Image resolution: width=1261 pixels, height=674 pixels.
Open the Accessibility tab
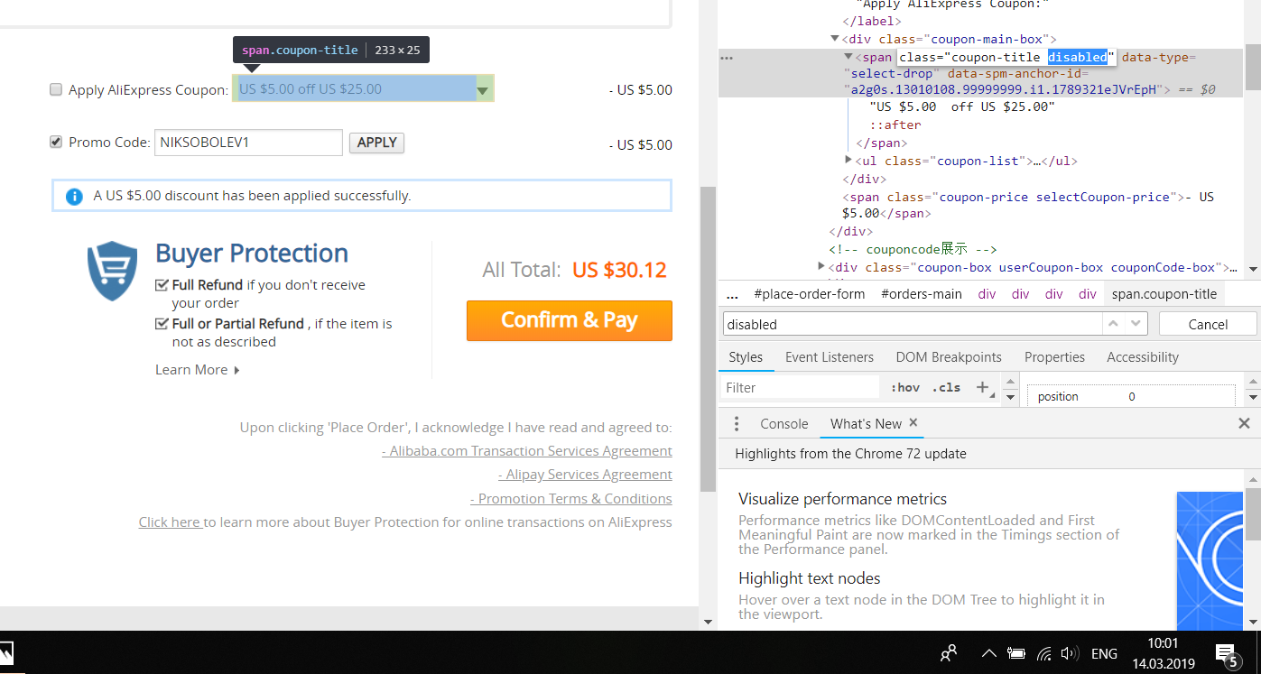[x=1143, y=357]
